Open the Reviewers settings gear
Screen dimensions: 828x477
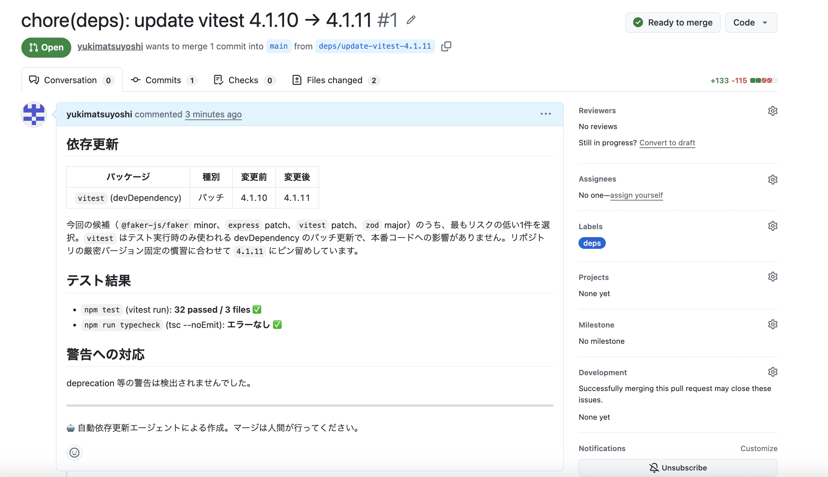coord(773,111)
